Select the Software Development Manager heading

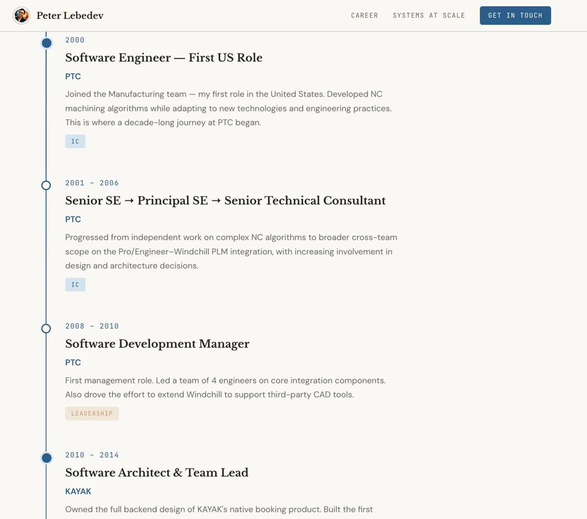coord(157,344)
